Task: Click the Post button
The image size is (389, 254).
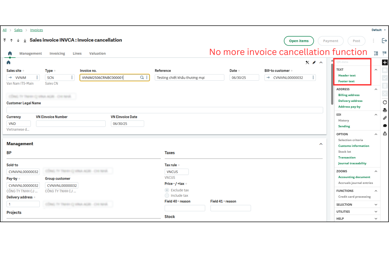Action: pyautogui.click(x=356, y=41)
